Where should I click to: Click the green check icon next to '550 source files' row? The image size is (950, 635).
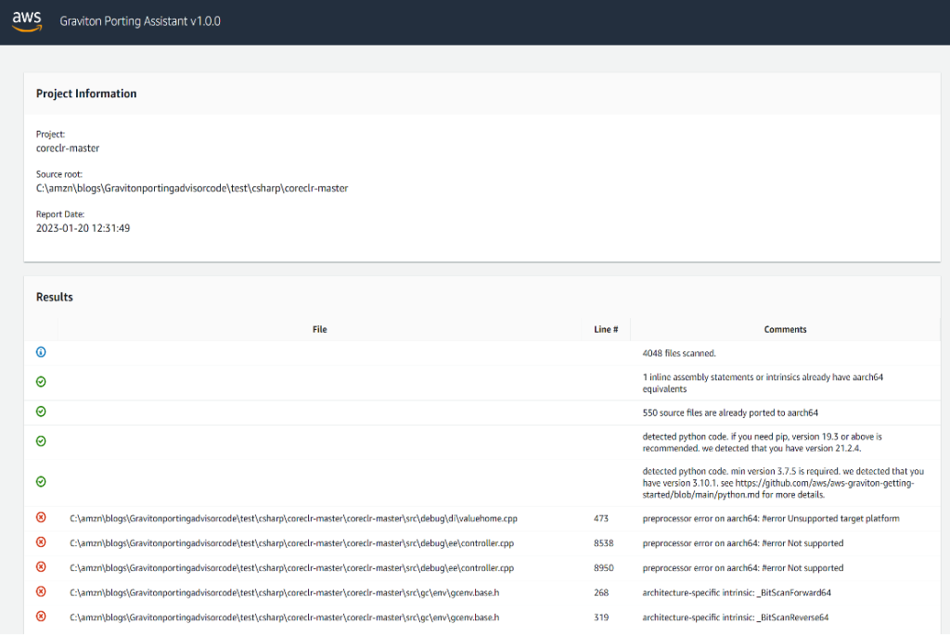(40, 412)
